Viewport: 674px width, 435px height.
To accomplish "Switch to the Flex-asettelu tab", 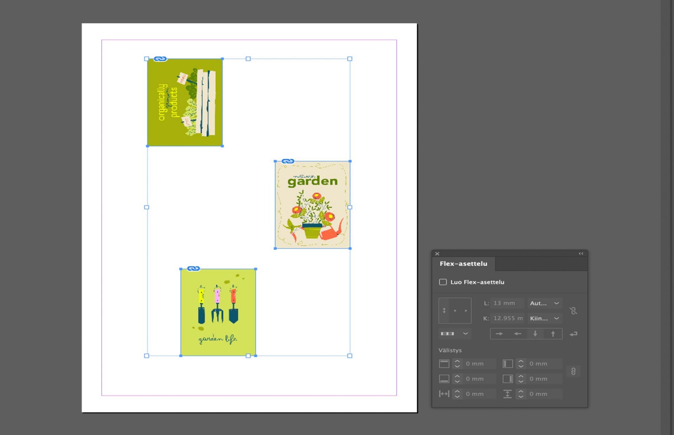I will click(463, 264).
